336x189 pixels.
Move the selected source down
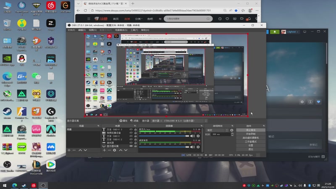(126, 150)
